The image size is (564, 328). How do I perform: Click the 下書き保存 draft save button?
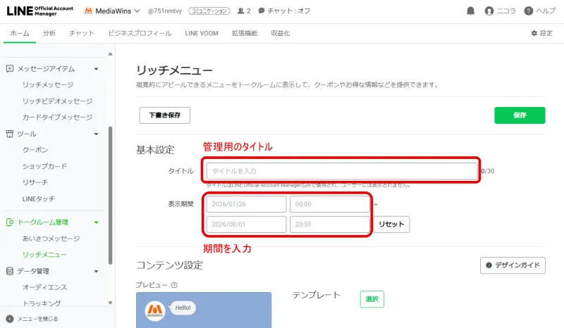(165, 115)
